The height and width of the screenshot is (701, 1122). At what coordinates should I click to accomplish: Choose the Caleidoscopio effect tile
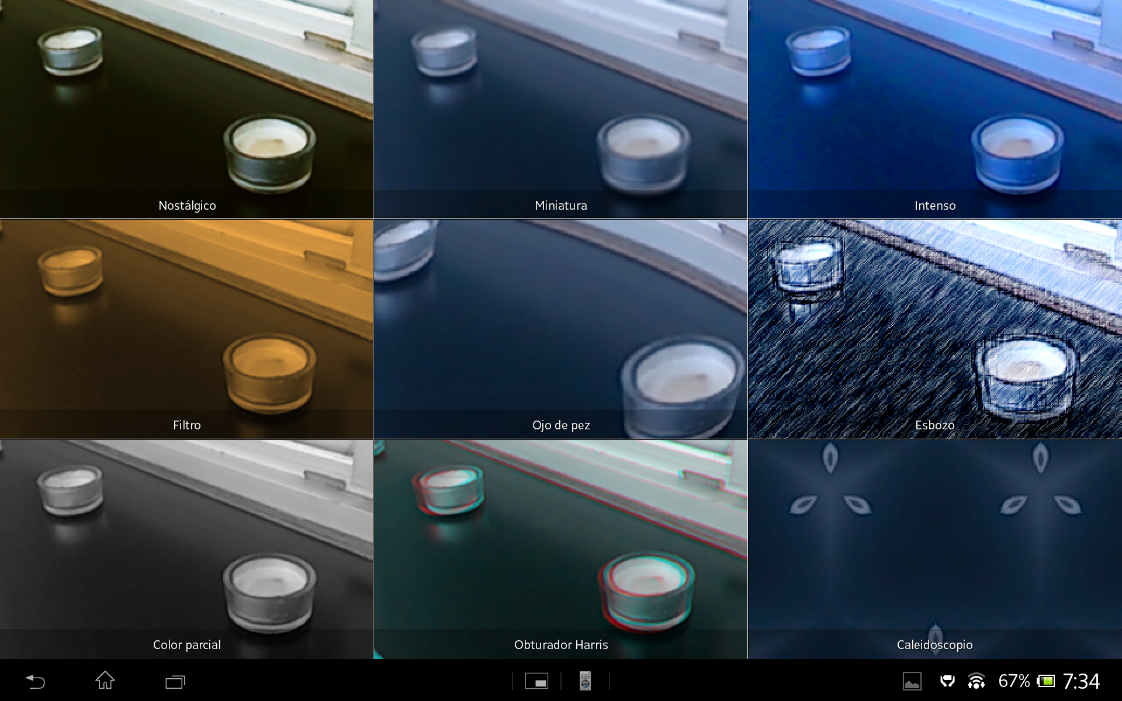click(935, 549)
